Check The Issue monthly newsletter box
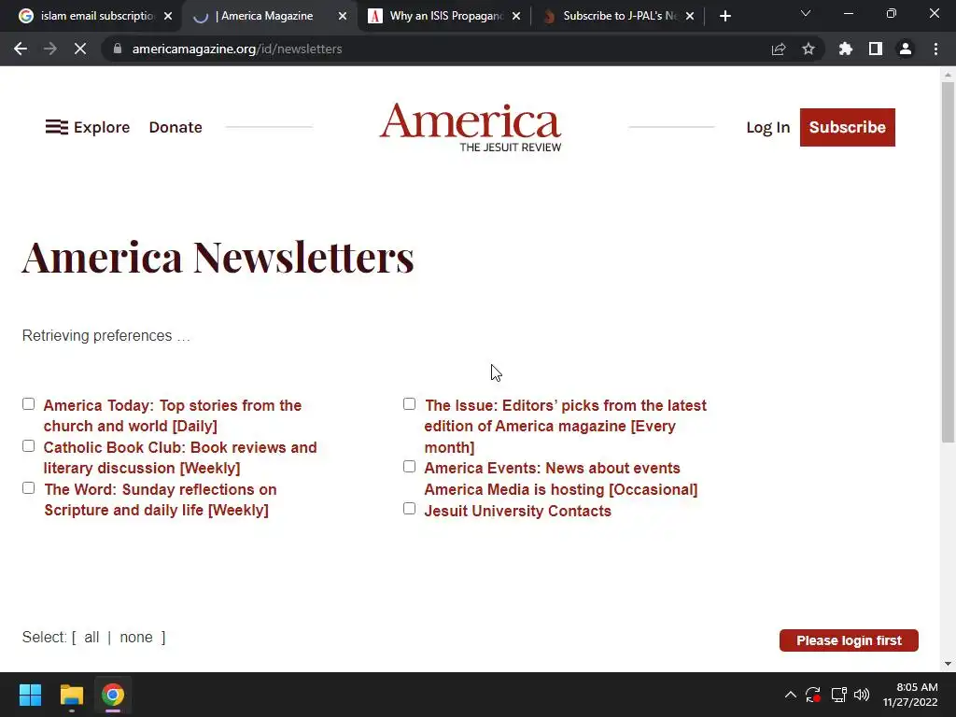This screenshot has width=956, height=717. click(x=410, y=404)
